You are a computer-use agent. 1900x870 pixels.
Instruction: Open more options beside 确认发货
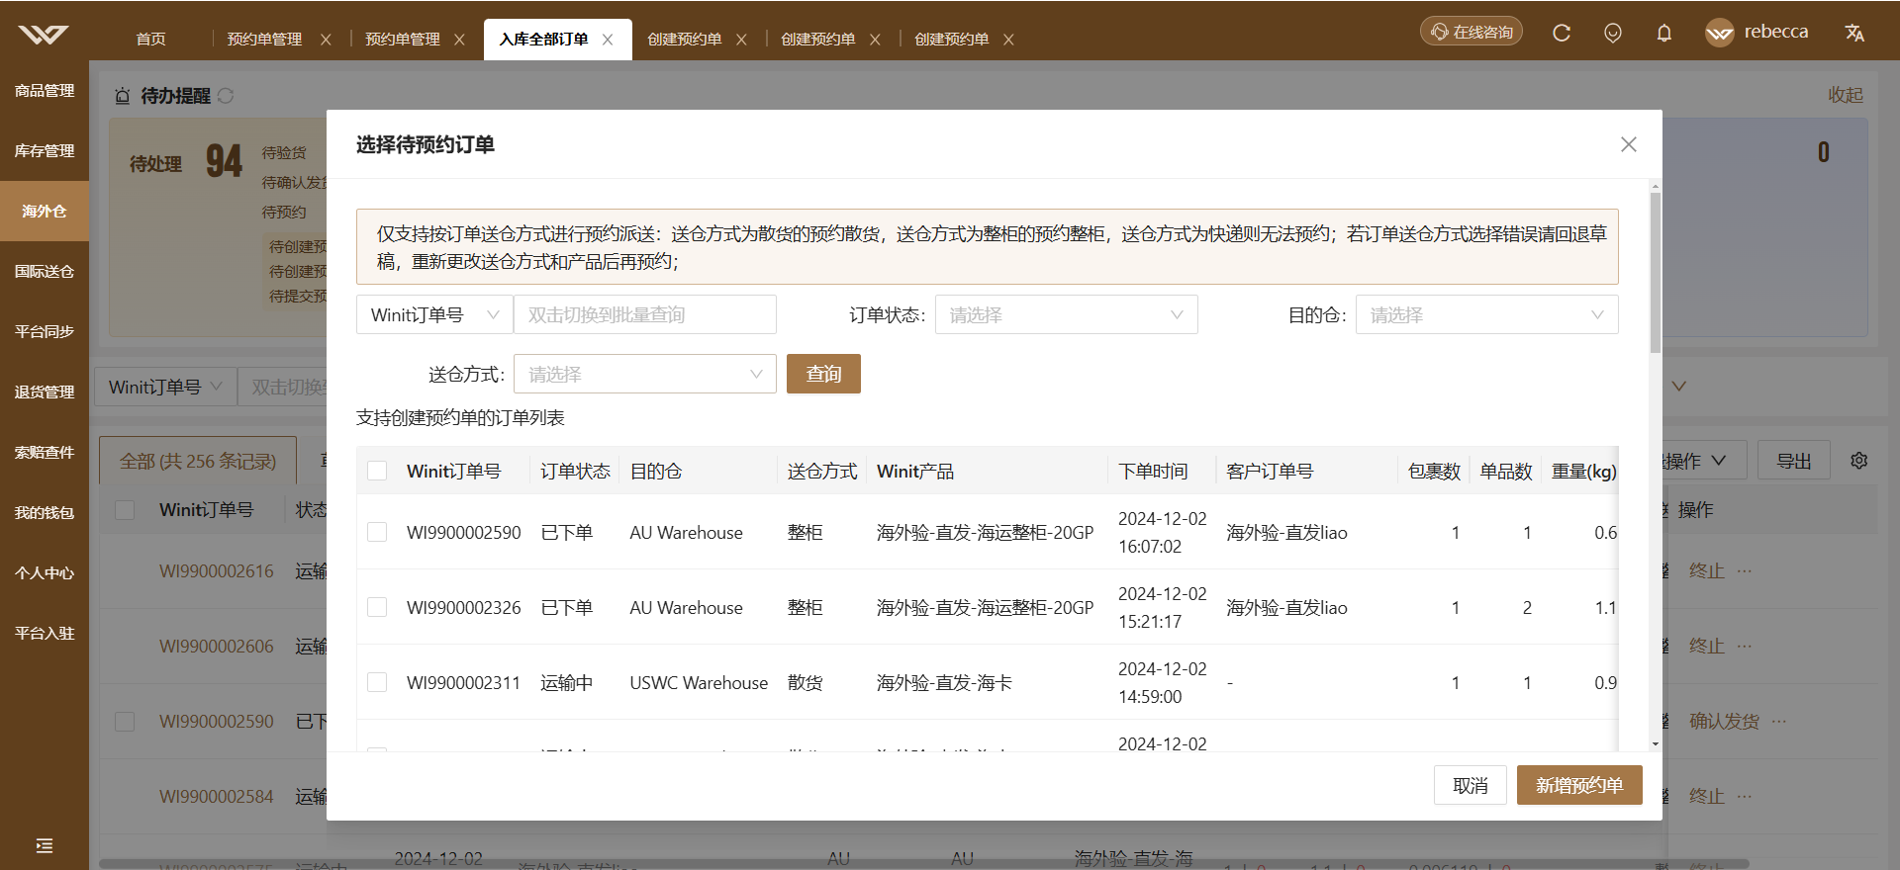pos(1779,721)
